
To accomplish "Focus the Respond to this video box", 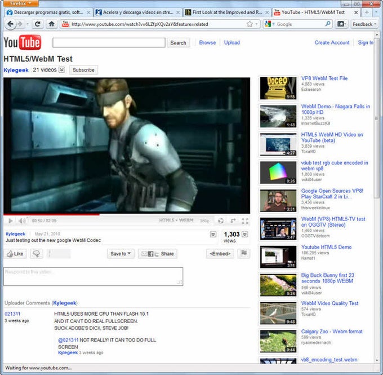I will click(93, 276).
